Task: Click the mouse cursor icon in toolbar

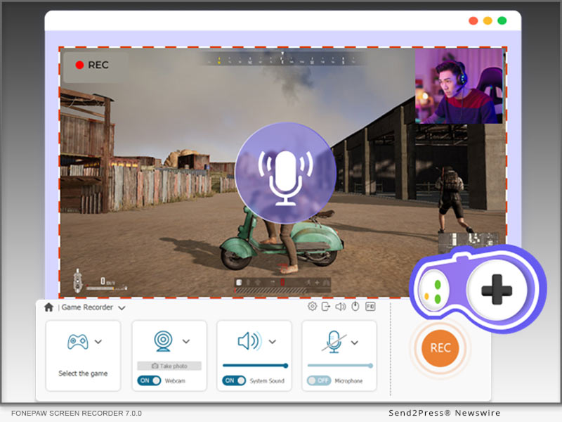Action: 355,307
